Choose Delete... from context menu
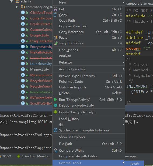The image size is (153, 166). pyautogui.click(x=89, y=93)
